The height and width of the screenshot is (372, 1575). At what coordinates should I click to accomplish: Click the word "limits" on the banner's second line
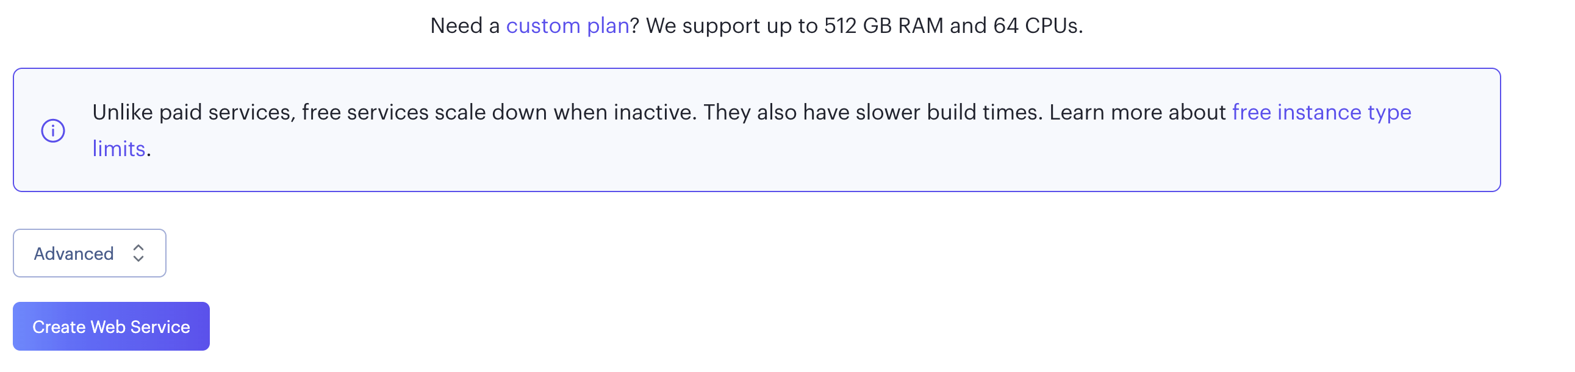[x=118, y=149]
